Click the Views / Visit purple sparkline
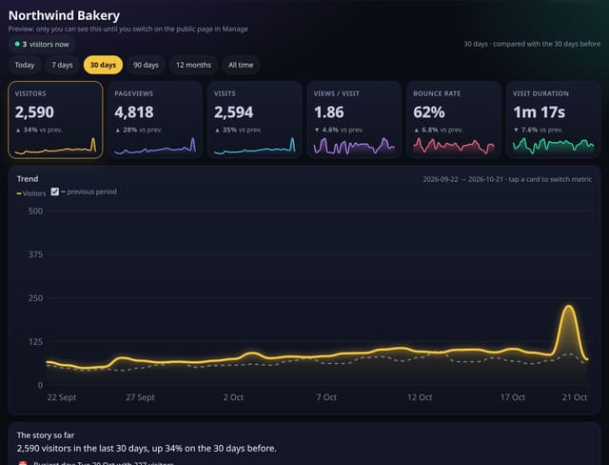This screenshot has width=609, height=465. (354, 146)
